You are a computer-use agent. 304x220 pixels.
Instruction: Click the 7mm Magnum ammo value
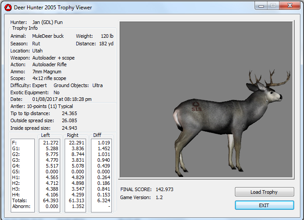pos(46,72)
